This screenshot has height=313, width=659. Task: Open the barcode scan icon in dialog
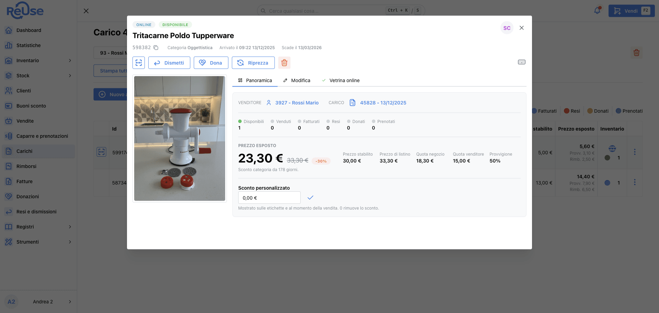139,63
